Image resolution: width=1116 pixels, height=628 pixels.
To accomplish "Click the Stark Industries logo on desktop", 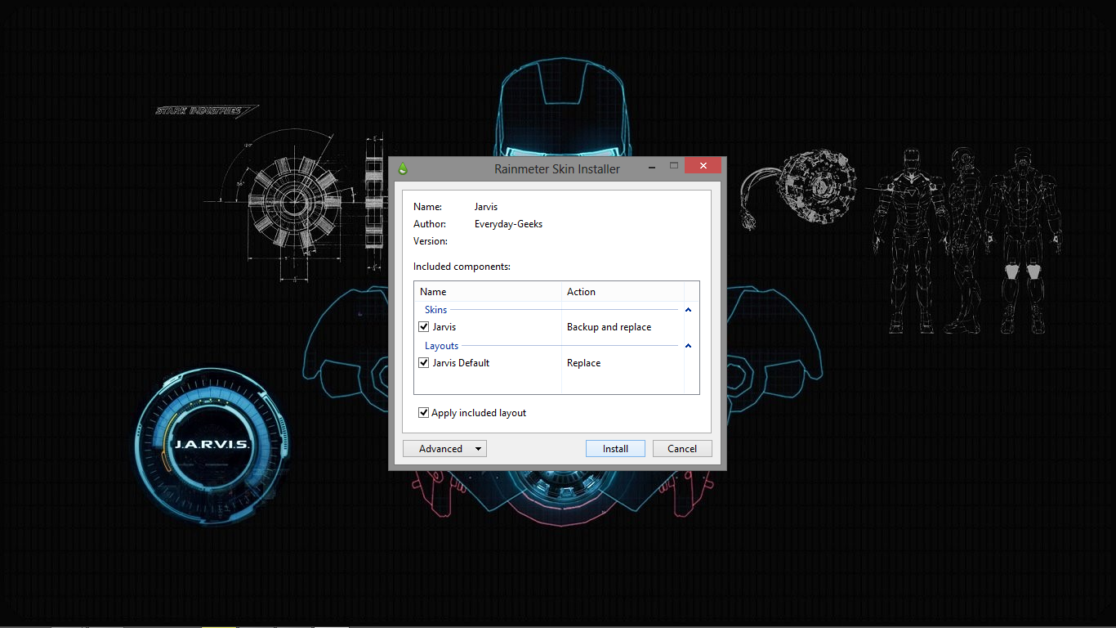I will click(x=208, y=110).
